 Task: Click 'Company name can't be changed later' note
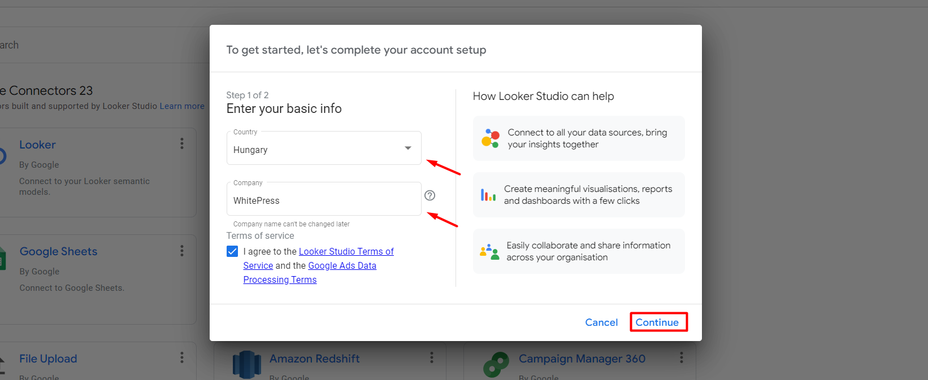tap(292, 224)
